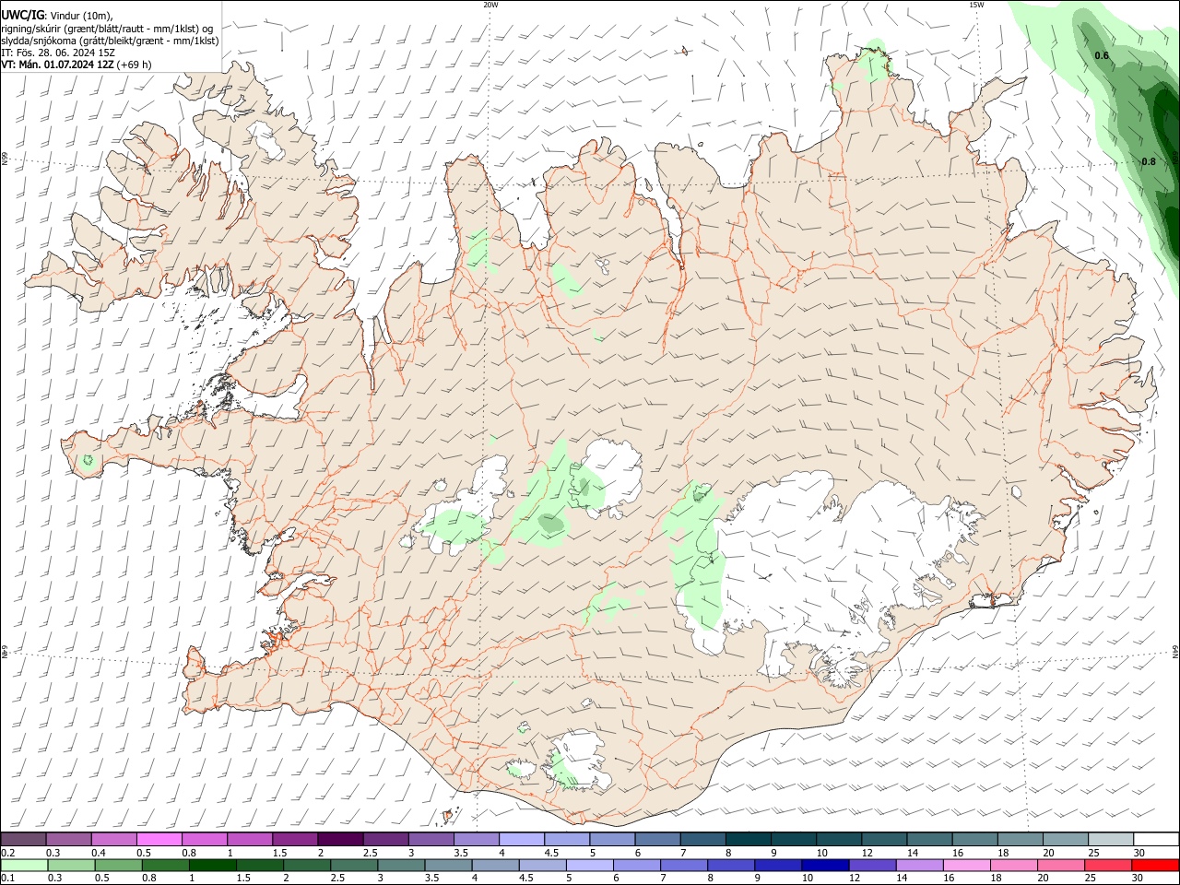This screenshot has width=1180, height=885.
Task: Select the palest green 0.1 swatch in lower legend row
Action: [x=24, y=865]
